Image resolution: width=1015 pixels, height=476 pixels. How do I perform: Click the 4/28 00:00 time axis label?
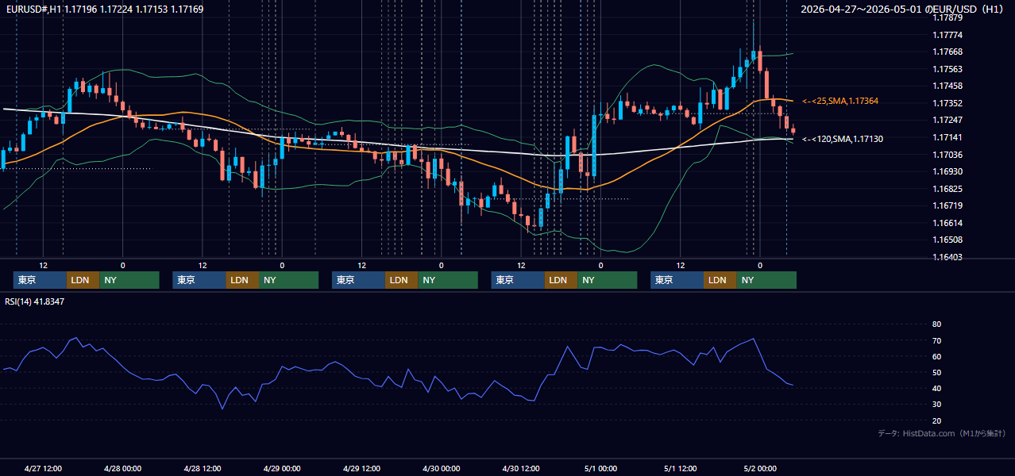click(x=122, y=468)
